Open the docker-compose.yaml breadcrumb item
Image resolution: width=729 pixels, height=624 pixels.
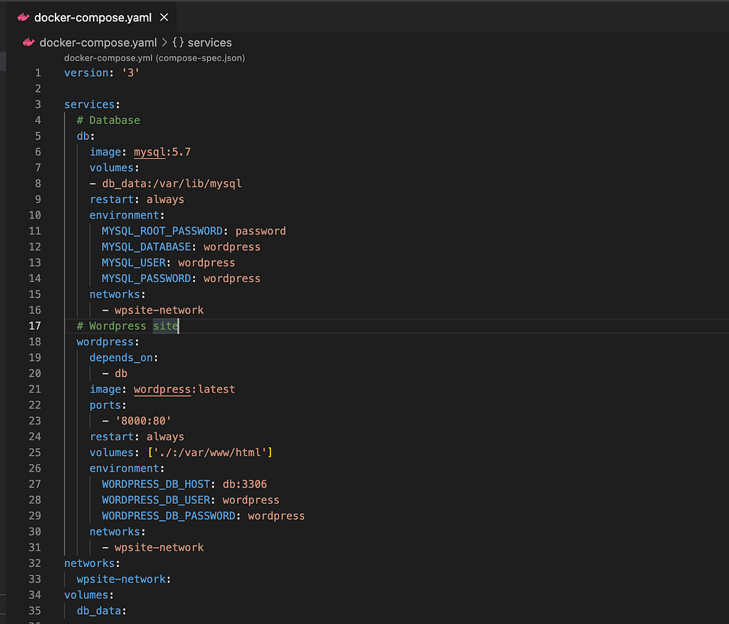(98, 42)
